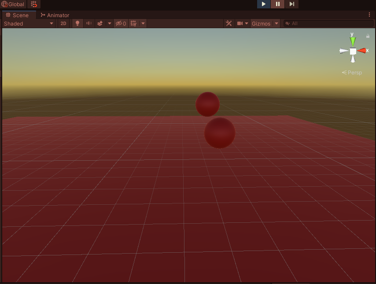The width and height of the screenshot is (376, 284).
Task: Toggle skybox and effects visibility
Action: (x=101, y=23)
